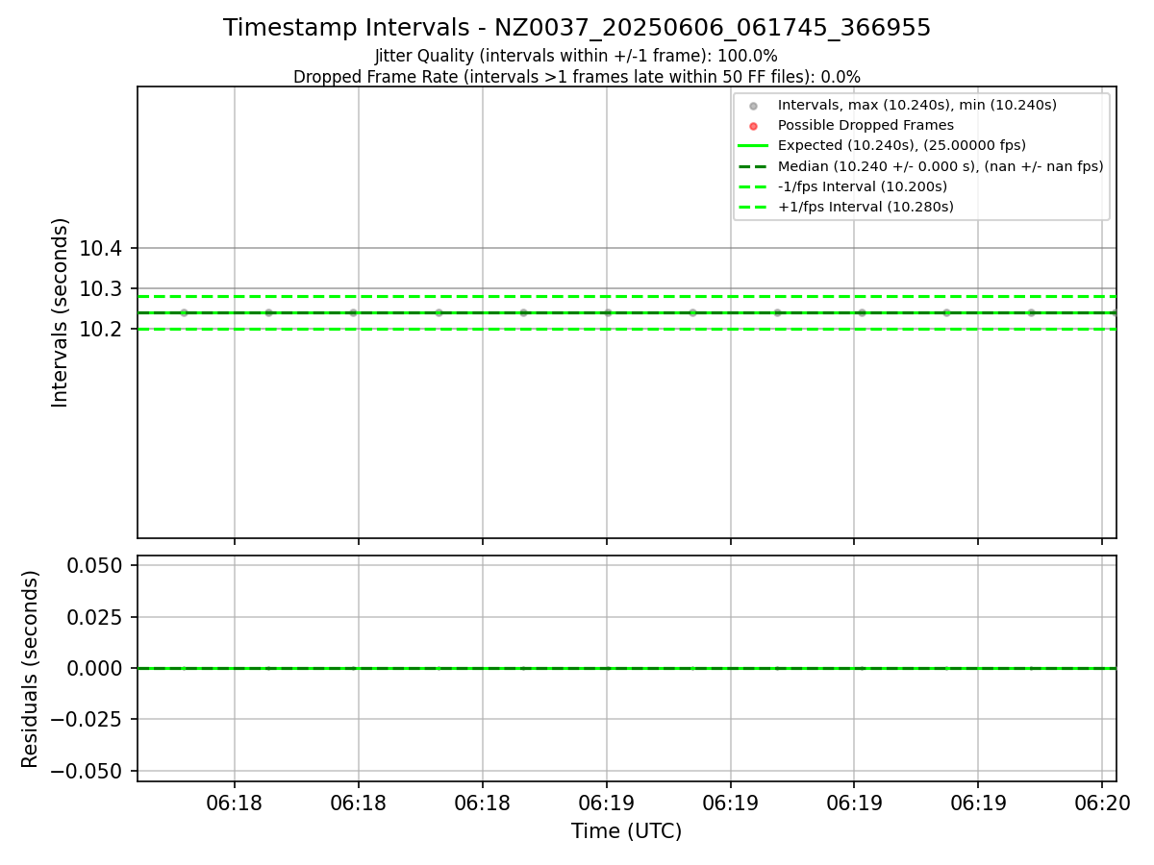The width and height of the screenshot is (1154, 865).
Task: Click the 10.3 y-axis tick label
Action: pos(100,289)
